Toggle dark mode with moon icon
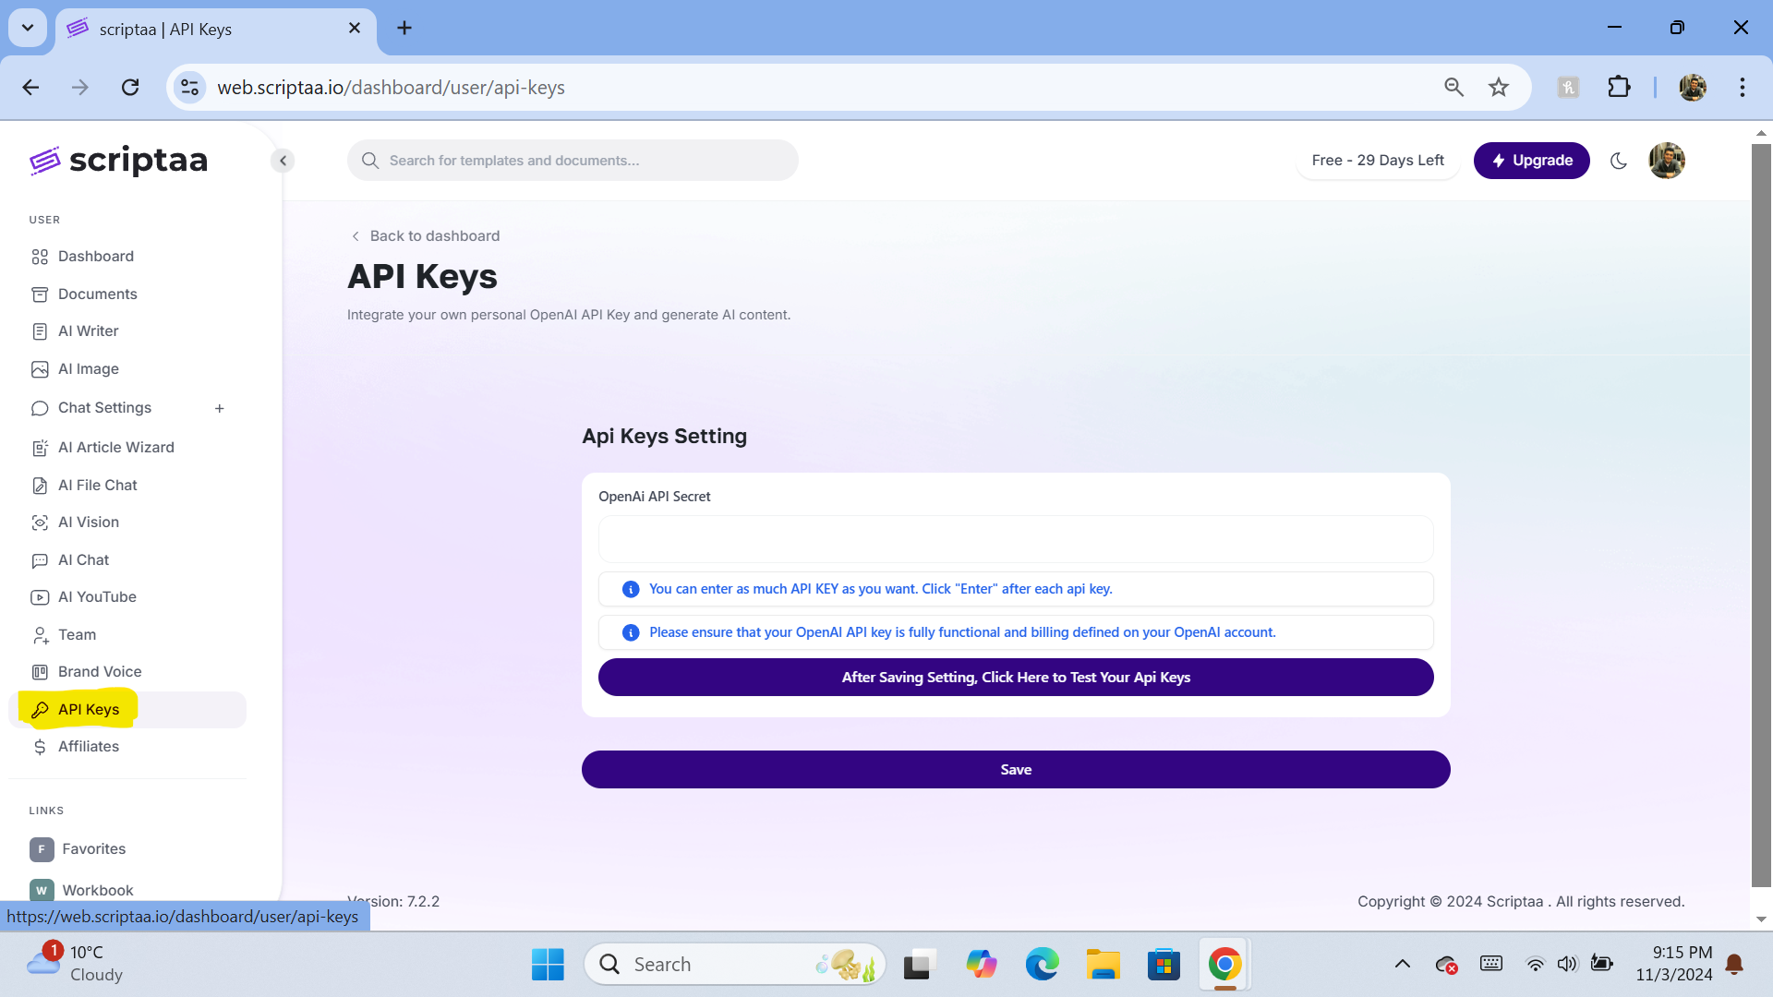 (1618, 161)
